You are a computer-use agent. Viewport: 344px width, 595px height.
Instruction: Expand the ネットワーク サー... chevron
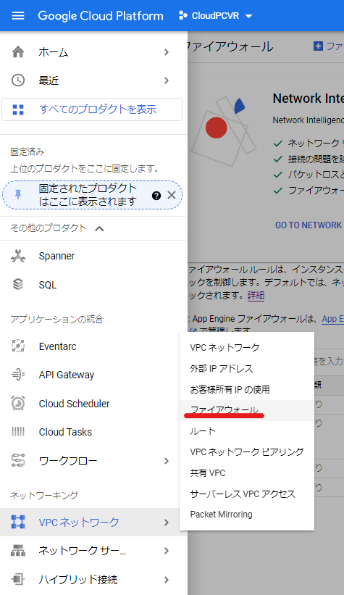pyautogui.click(x=167, y=551)
